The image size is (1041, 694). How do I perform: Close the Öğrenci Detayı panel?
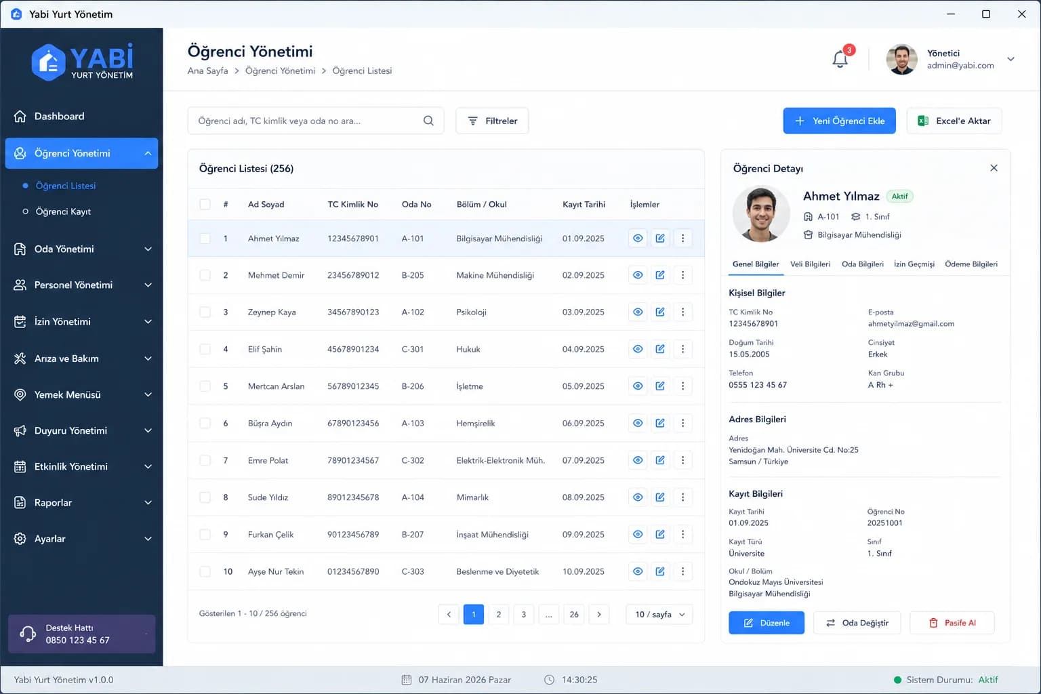994,168
